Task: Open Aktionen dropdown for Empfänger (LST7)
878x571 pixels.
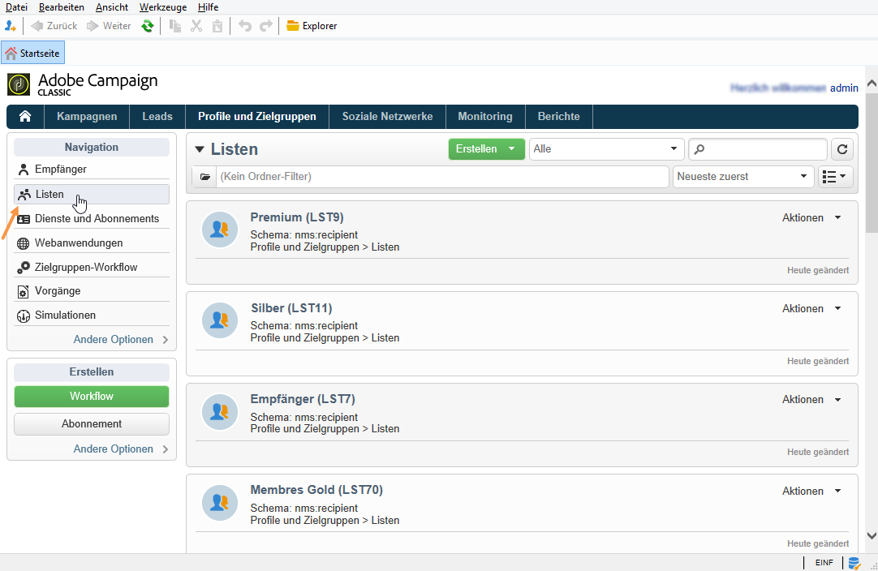Action: tap(811, 400)
